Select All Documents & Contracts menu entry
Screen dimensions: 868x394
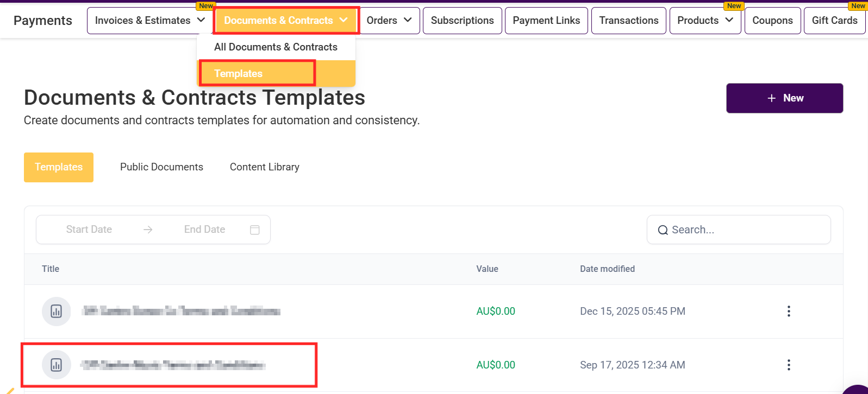click(x=276, y=47)
